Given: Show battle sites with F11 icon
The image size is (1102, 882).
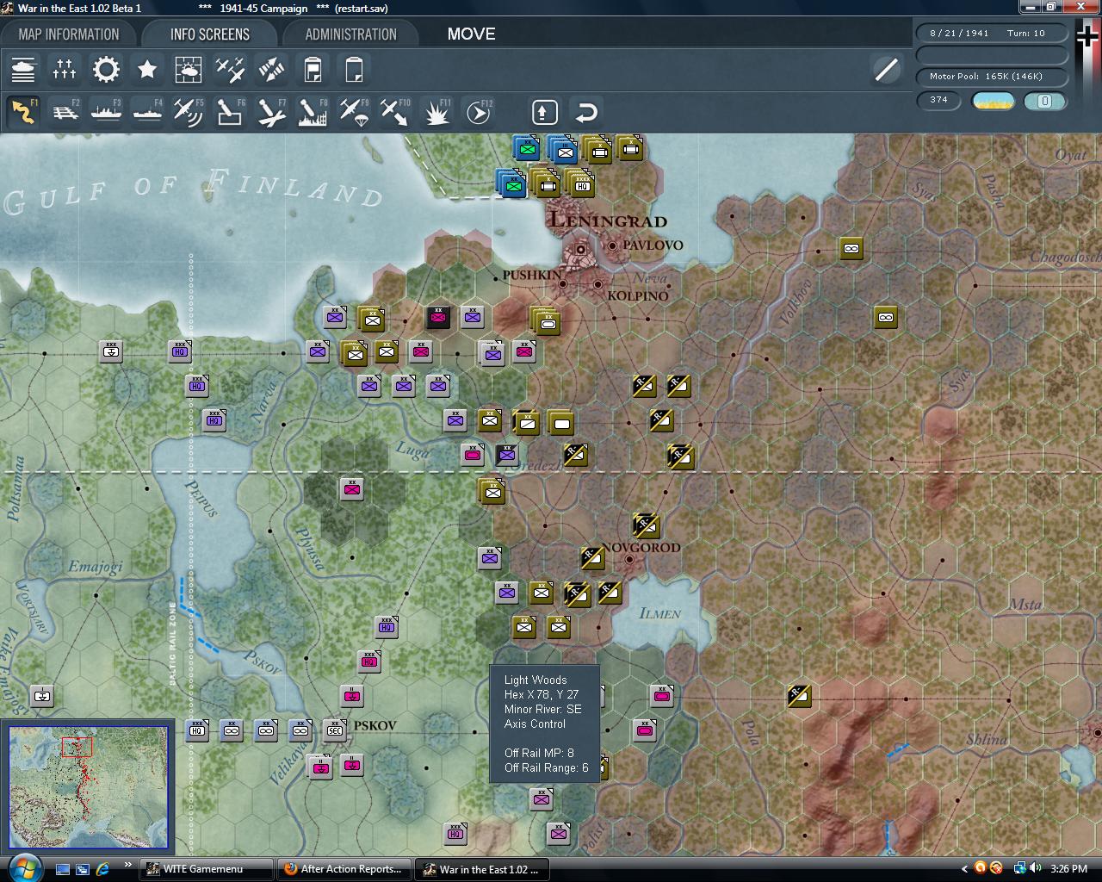Looking at the screenshot, I should pos(436,112).
